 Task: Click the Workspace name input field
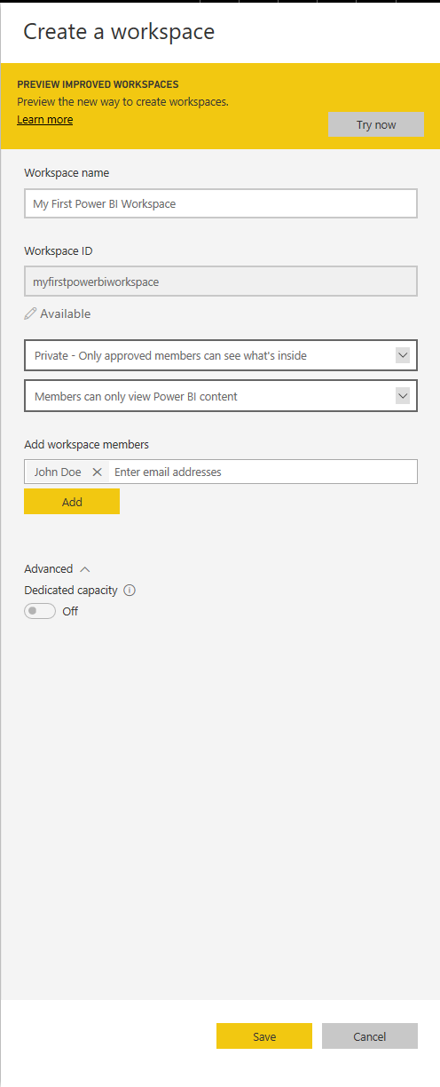(x=221, y=203)
